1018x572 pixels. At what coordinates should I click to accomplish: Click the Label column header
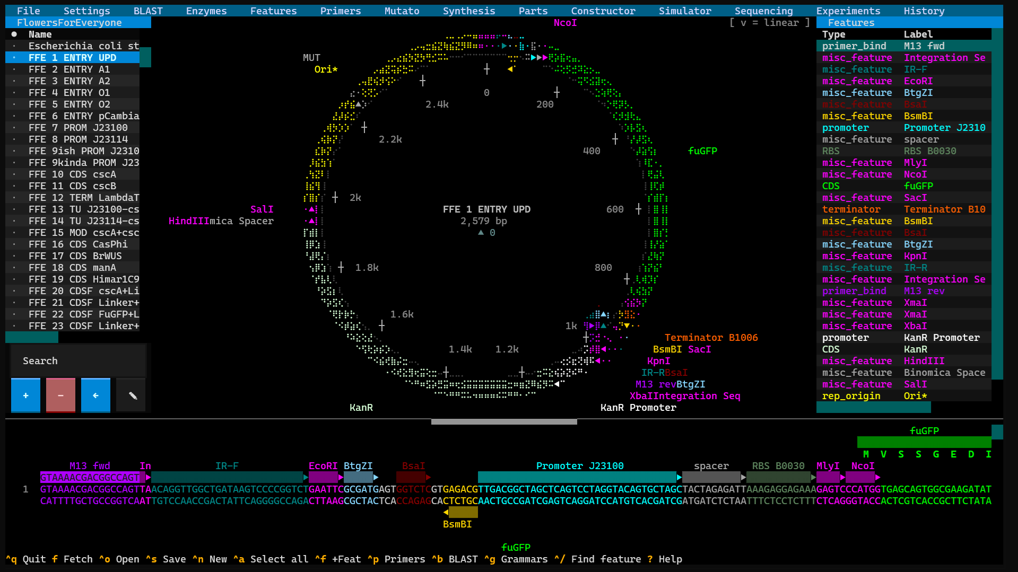(x=918, y=34)
